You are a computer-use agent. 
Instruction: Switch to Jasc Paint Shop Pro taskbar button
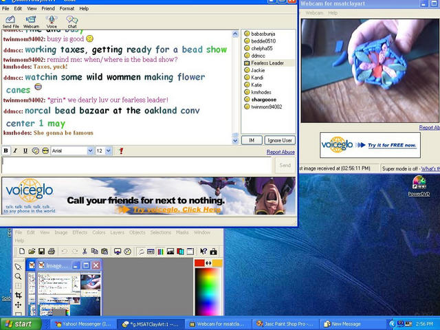coord(285,324)
